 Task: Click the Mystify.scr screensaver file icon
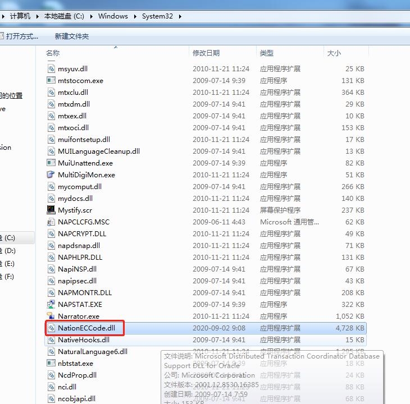pos(52,210)
